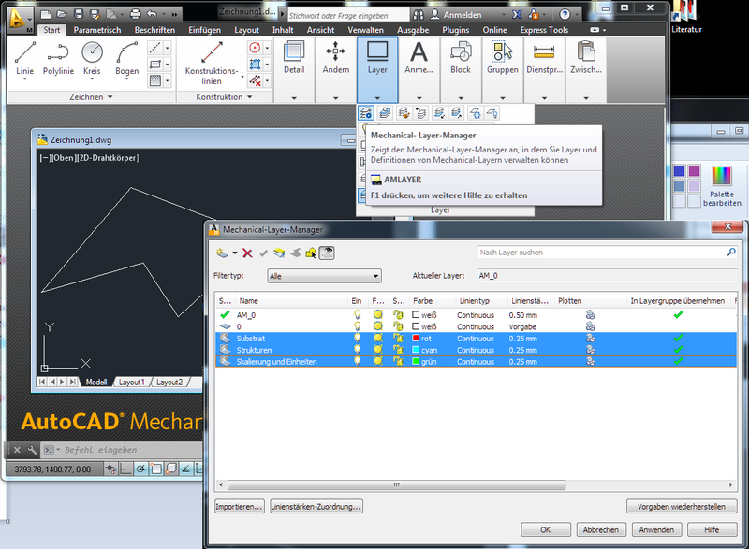Select the Polylinie tool
This screenshot has width=749, height=549.
click(x=58, y=58)
